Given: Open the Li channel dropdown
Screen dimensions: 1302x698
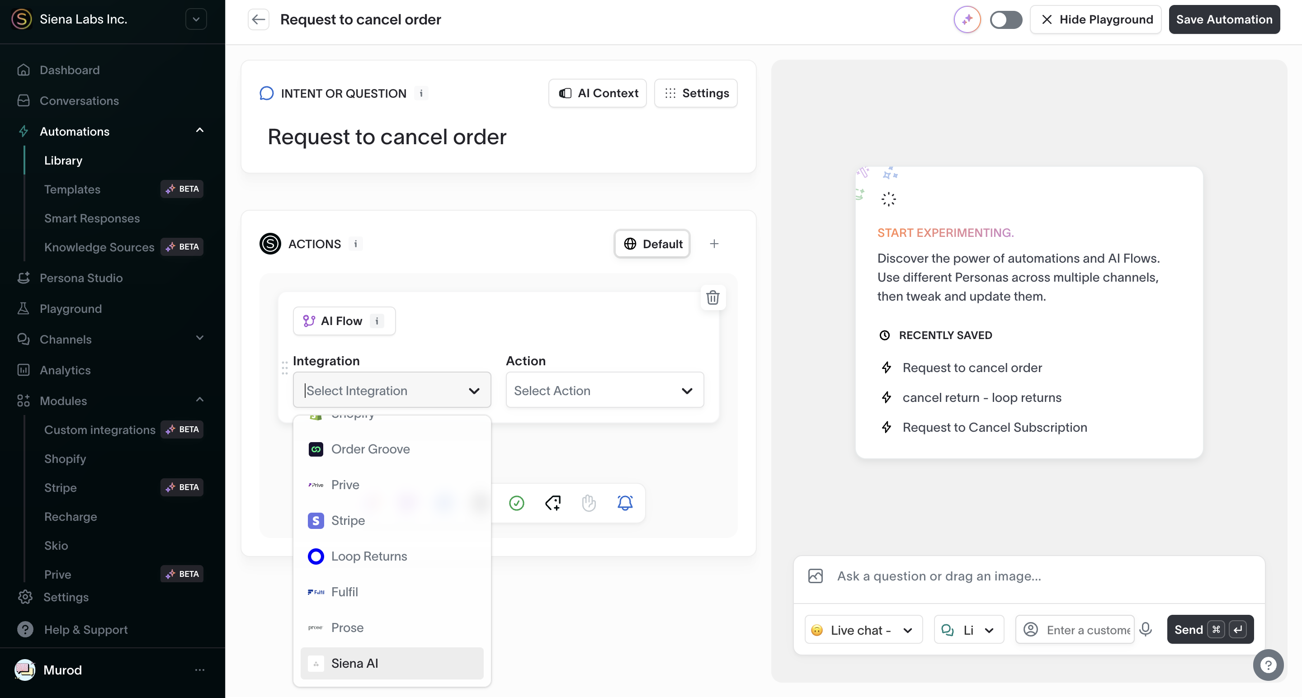Looking at the screenshot, I should tap(969, 630).
